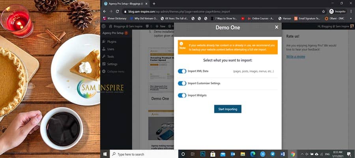Click the WordPress logo in admin bar

104,26
